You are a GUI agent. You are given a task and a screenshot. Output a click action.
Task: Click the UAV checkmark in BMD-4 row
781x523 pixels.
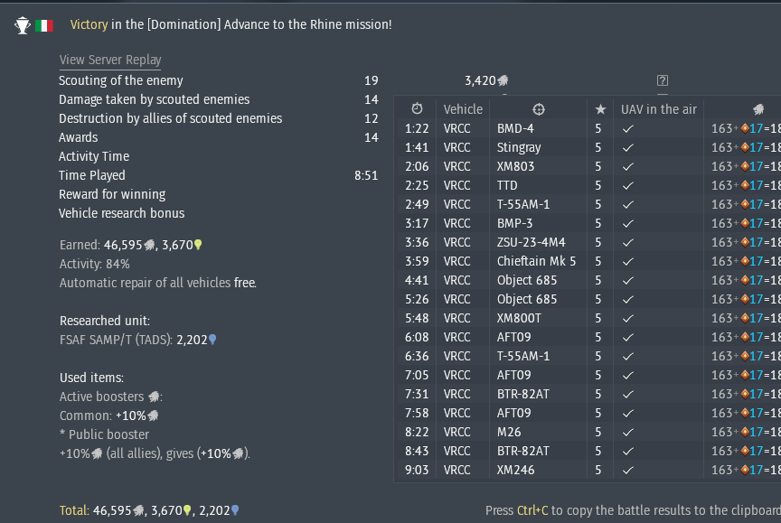point(628,128)
